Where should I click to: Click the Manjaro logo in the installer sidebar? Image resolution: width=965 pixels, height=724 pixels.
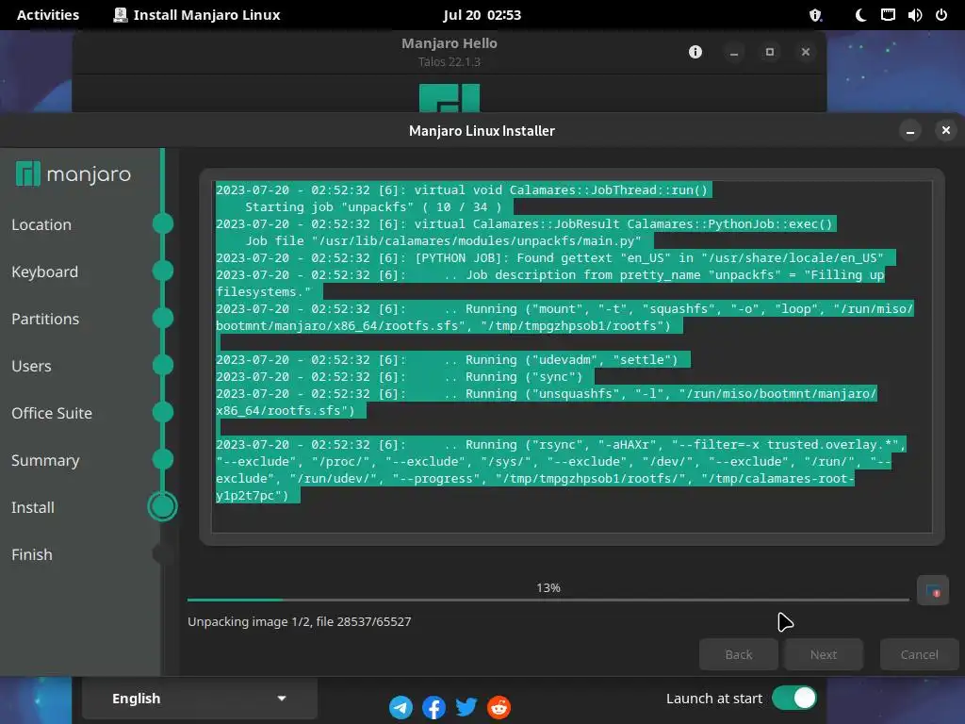click(x=74, y=174)
